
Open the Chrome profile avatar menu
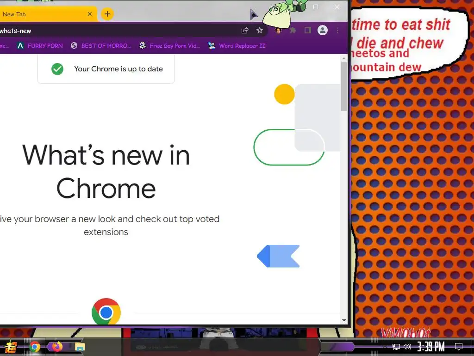(x=323, y=30)
